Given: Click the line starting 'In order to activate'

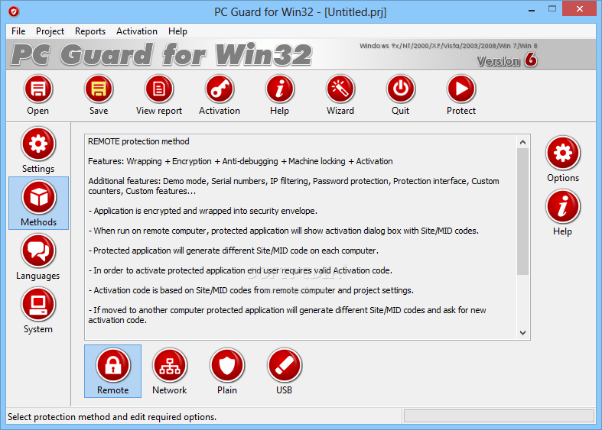Looking at the screenshot, I should [x=240, y=270].
